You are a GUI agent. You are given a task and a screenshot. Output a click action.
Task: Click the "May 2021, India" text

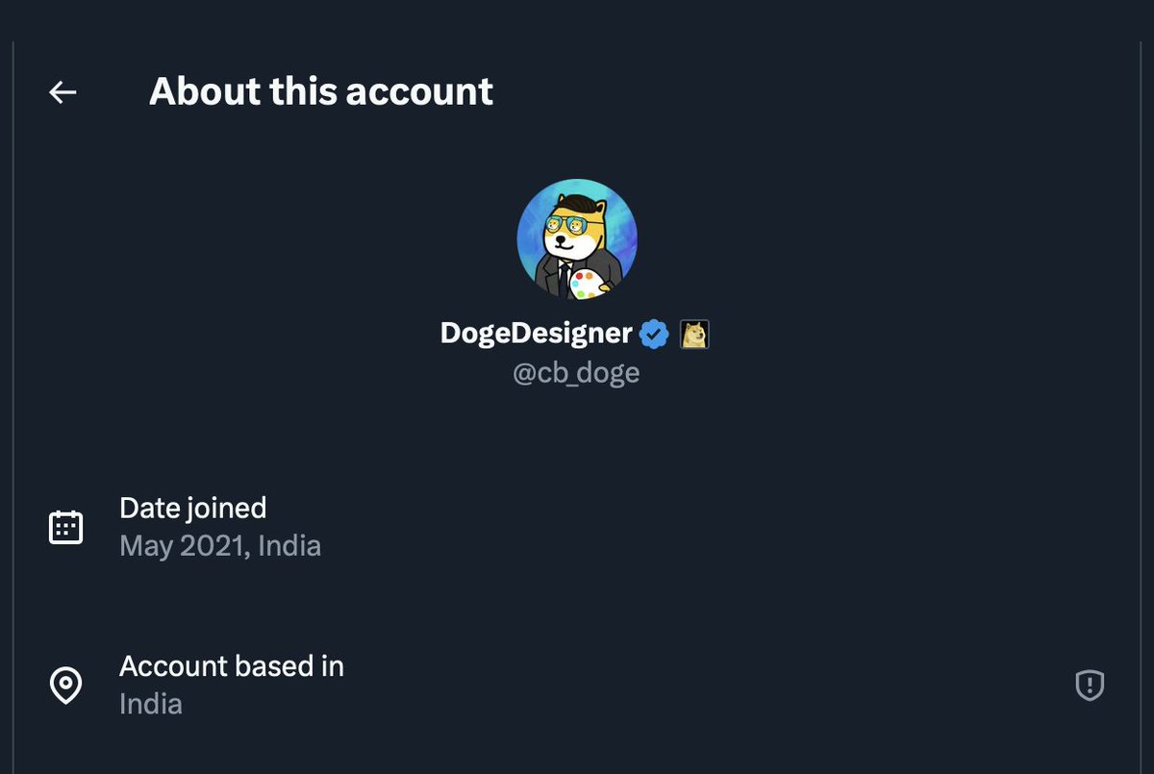click(220, 546)
